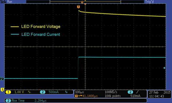This screenshot has height=103, width=172.
Task: Click the rising edge trigger slope icon
Action: click(137, 92)
